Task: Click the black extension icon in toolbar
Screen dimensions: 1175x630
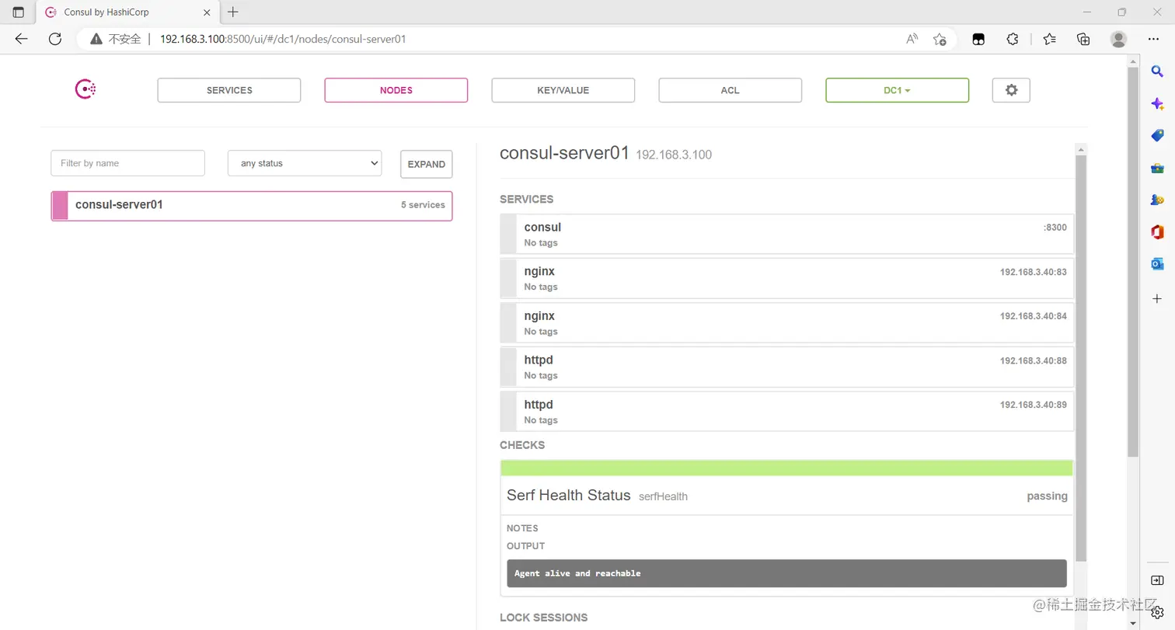Action: [x=978, y=39]
